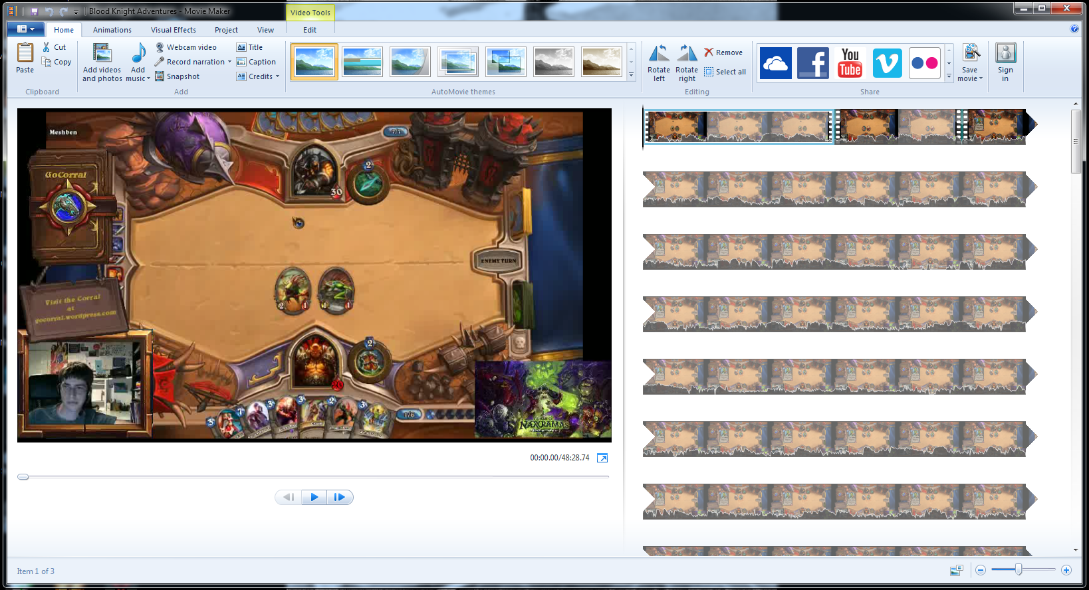Open the Save movie dropdown arrow
Screen dimensions: 1089x590
point(981,79)
